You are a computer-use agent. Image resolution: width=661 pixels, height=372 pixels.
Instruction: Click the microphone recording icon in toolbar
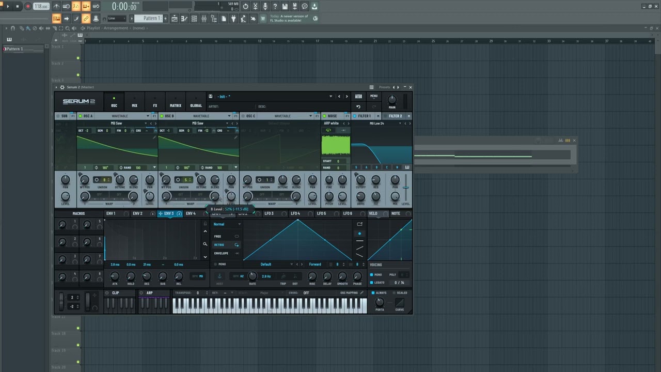(265, 6)
